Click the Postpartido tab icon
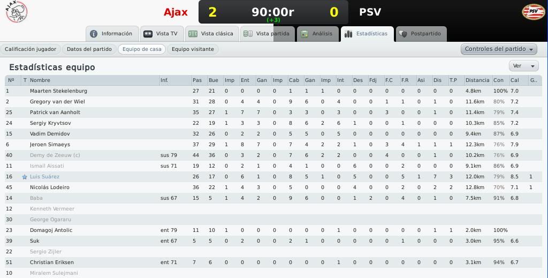Image resolution: width=548 pixels, height=278 pixels. [x=403, y=34]
